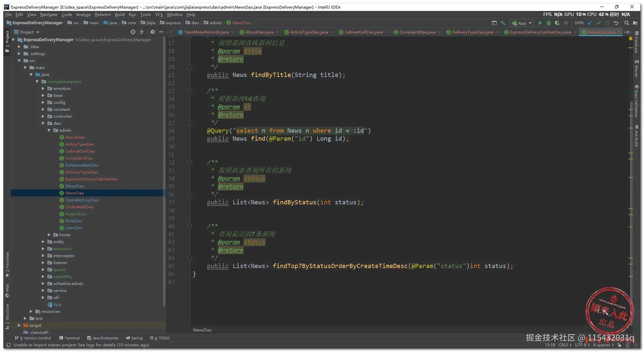Open the event log from status message

81,345
